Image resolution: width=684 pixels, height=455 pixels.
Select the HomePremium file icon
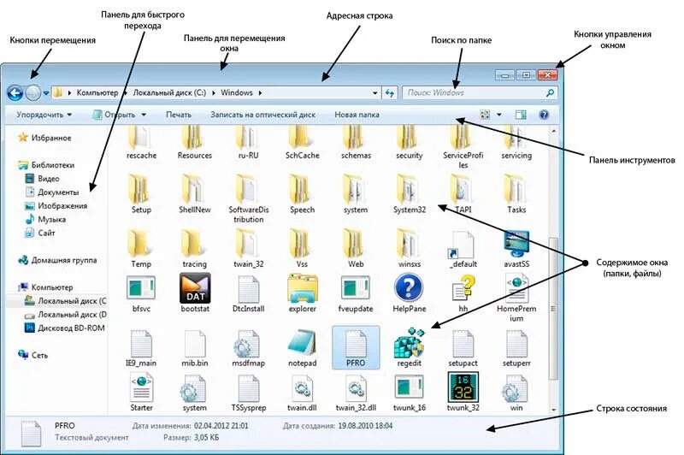(x=516, y=298)
